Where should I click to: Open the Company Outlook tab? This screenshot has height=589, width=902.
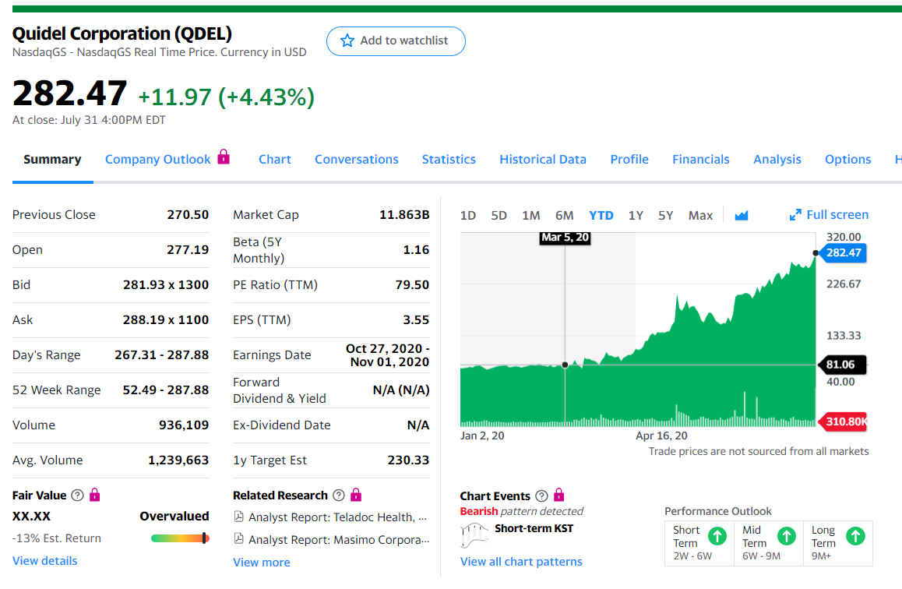[157, 160]
